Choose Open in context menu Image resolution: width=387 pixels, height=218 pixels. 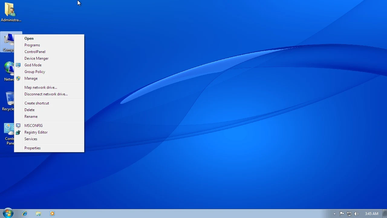coord(49,38)
